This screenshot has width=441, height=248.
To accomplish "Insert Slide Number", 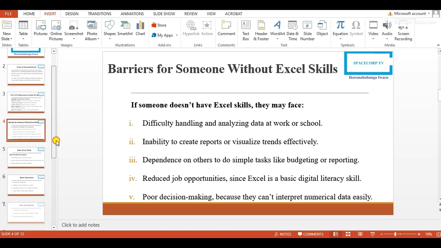I will point(307,31).
